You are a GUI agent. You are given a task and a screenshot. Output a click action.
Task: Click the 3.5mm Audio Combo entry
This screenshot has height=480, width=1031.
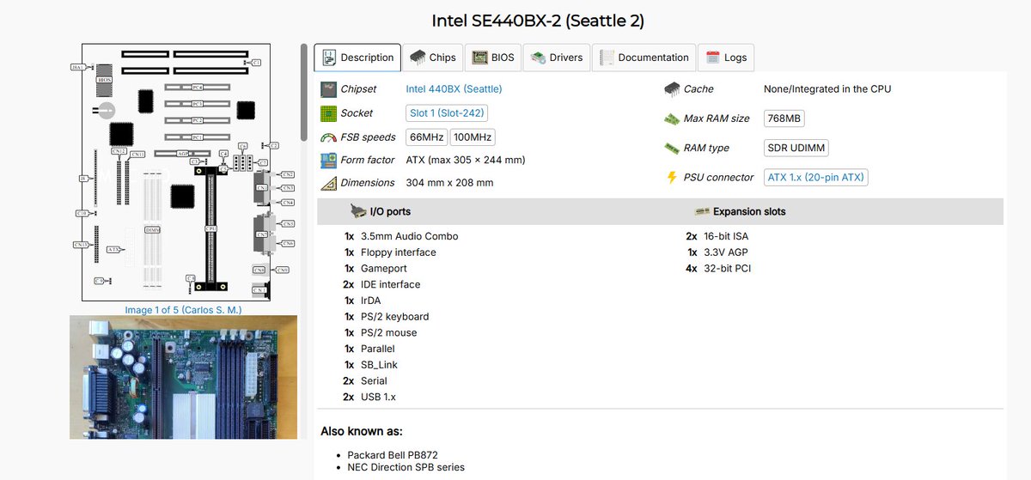409,236
